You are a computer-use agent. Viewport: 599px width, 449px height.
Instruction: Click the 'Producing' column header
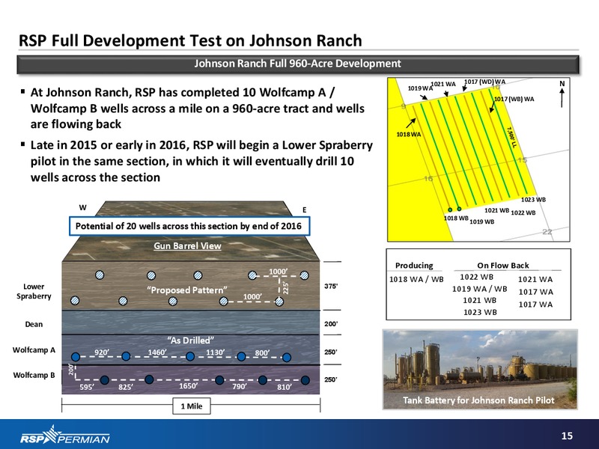(414, 266)
